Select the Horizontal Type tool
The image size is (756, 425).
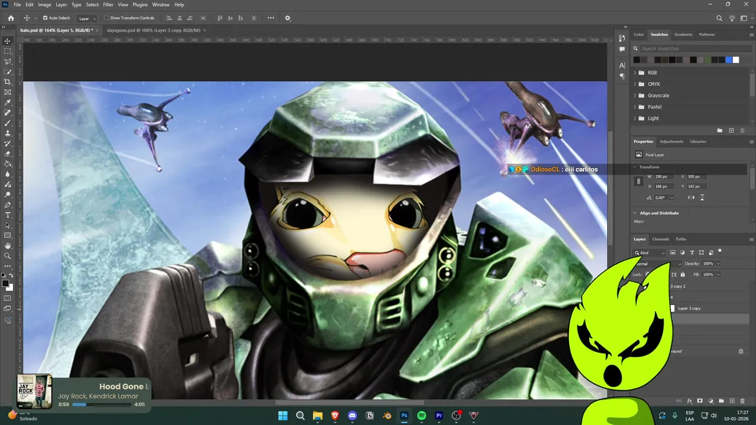tap(8, 215)
